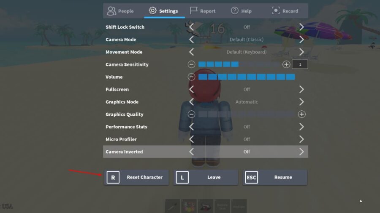The height and width of the screenshot is (213, 380).
Task: Click the Camera Sensitivity value field
Action: [300, 64]
